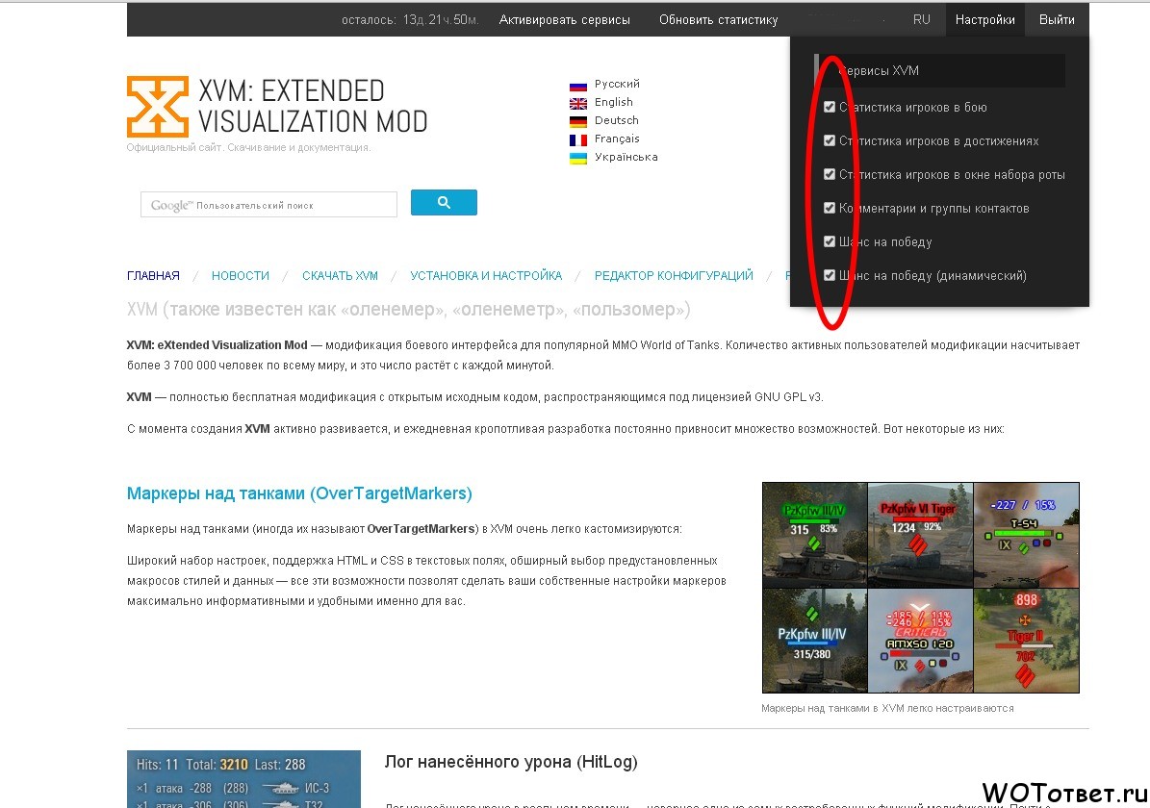This screenshot has width=1150, height=808.
Task: Open РЕДАКТОР КОНФИГУРАЦИЙ navigation tab
Action: click(674, 276)
